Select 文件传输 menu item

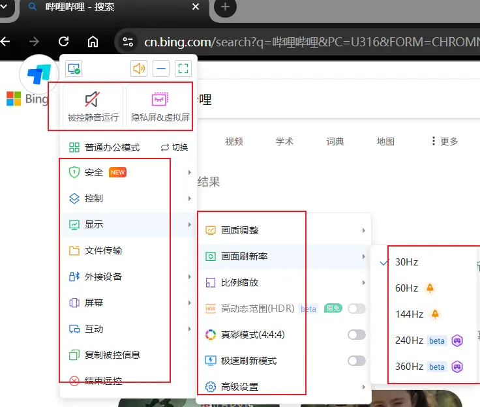click(128, 250)
